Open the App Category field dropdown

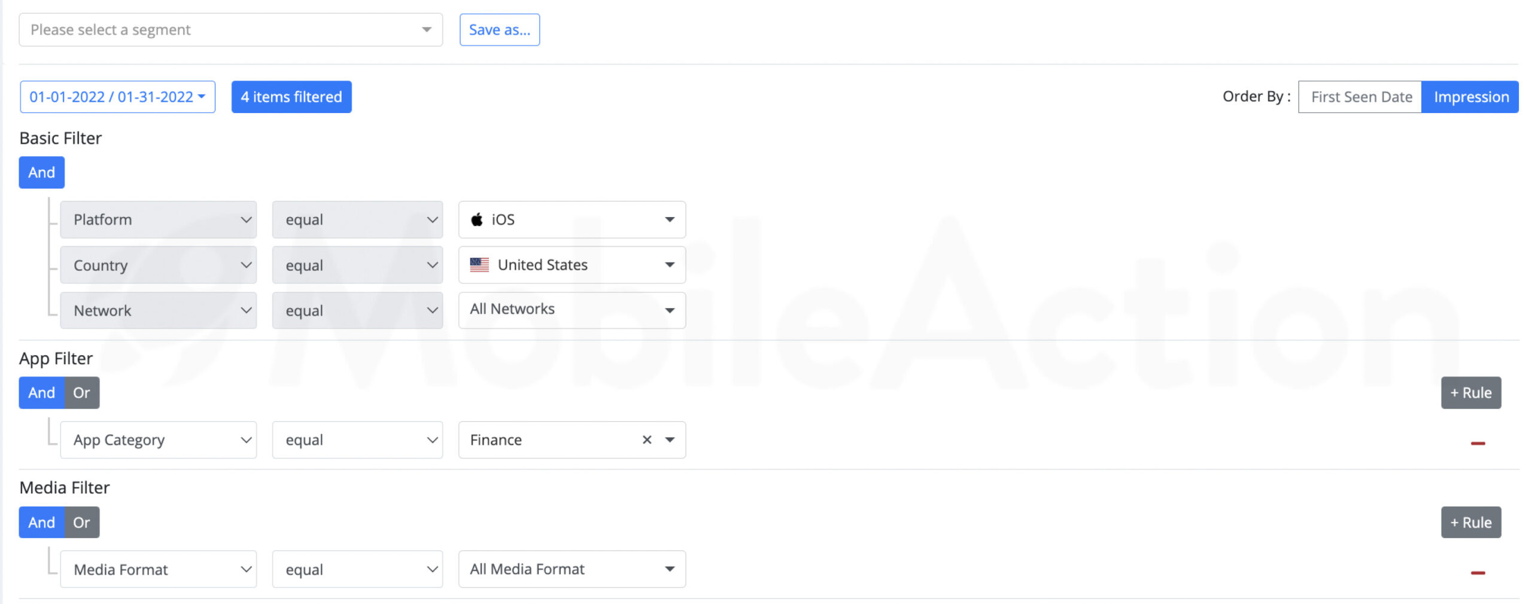pyautogui.click(x=159, y=440)
